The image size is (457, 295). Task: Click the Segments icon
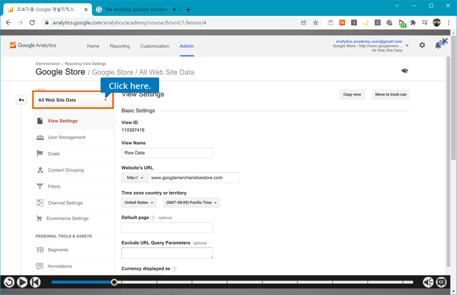coord(40,250)
